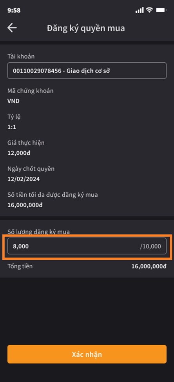Tap the back arrow icon
This screenshot has height=382, width=174.
tap(12, 28)
